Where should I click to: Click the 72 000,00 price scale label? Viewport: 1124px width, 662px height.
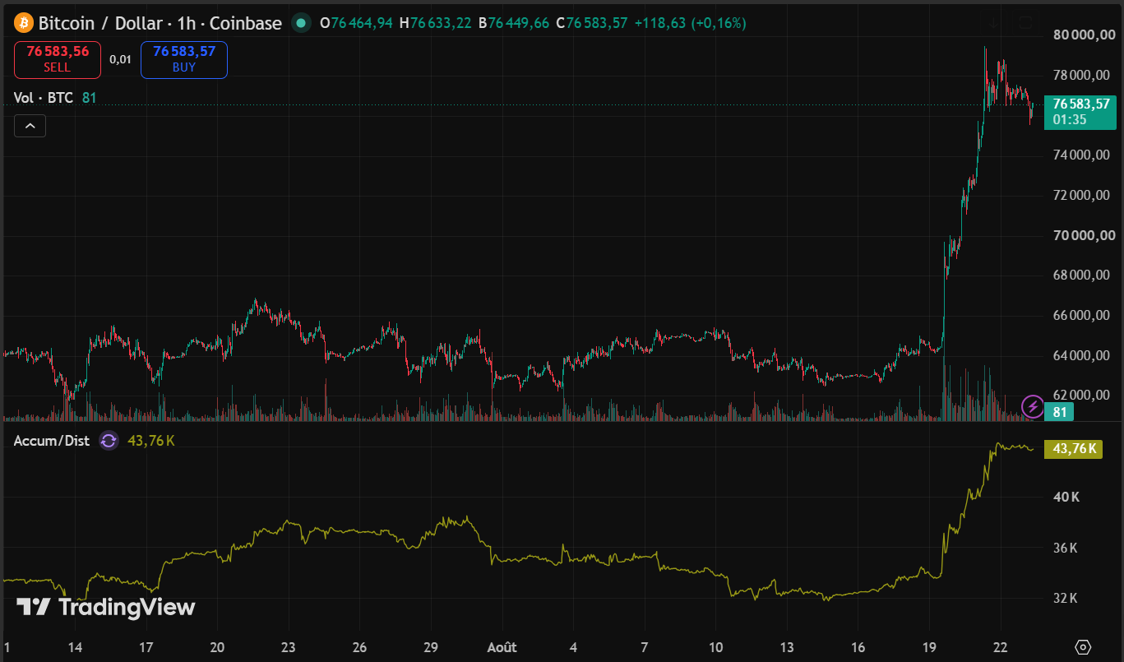pyautogui.click(x=1082, y=196)
